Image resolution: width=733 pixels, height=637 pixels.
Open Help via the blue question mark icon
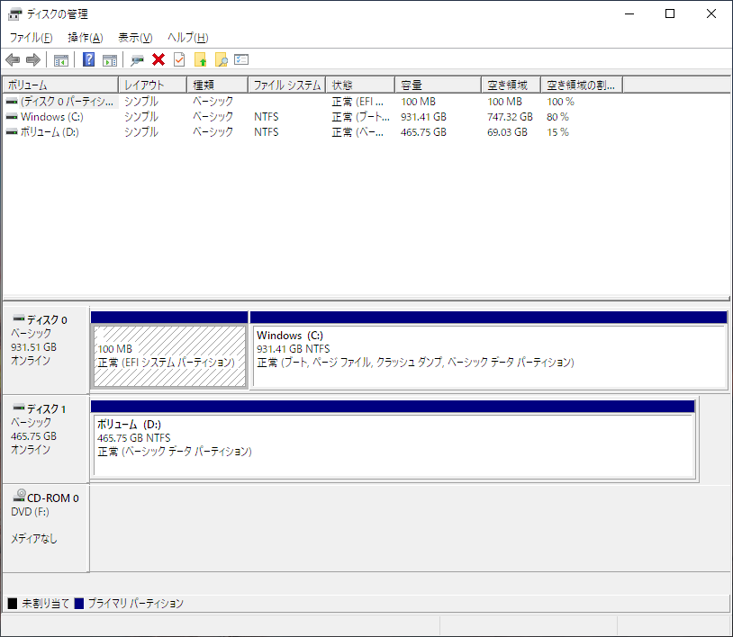tap(88, 59)
